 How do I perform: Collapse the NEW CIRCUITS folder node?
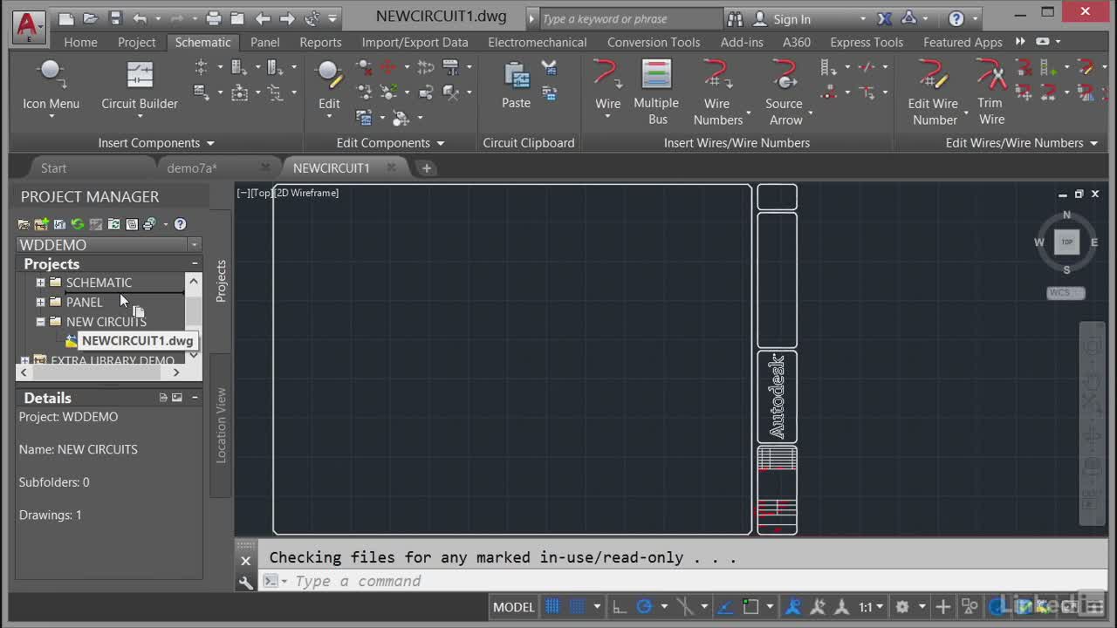click(x=40, y=322)
